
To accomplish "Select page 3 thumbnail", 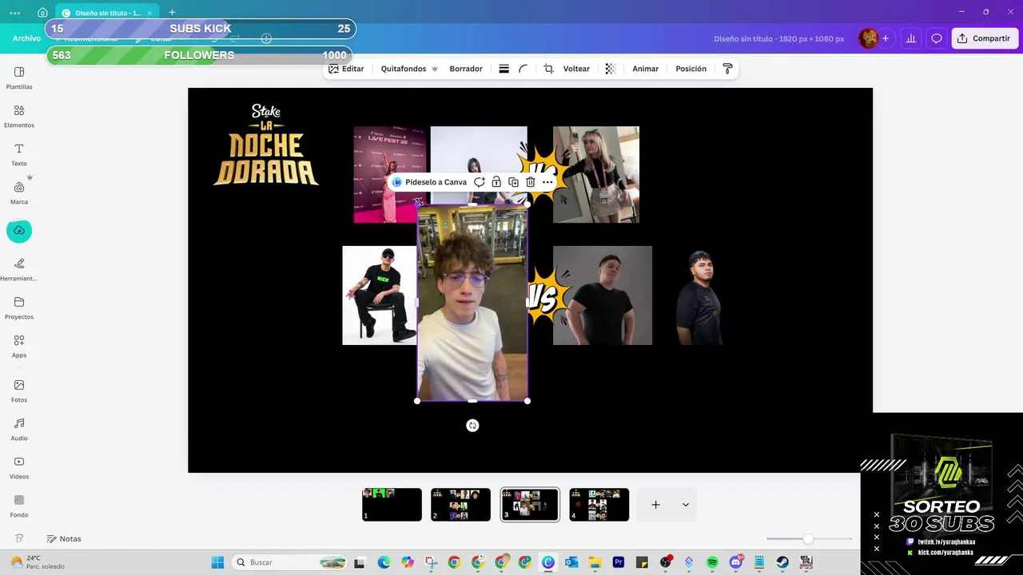I will point(530,505).
